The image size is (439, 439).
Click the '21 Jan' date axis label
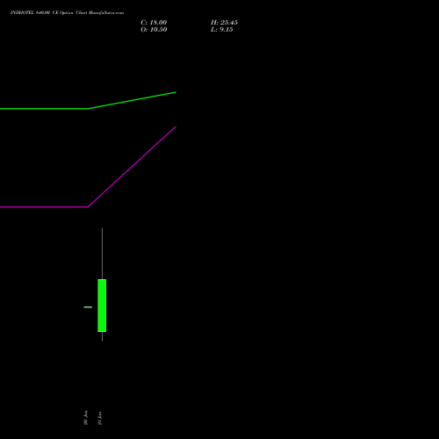pyautogui.click(x=100, y=418)
